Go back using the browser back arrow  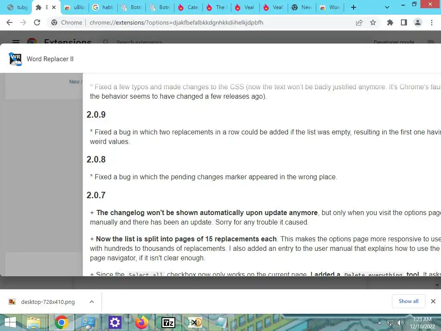[x=9, y=22]
